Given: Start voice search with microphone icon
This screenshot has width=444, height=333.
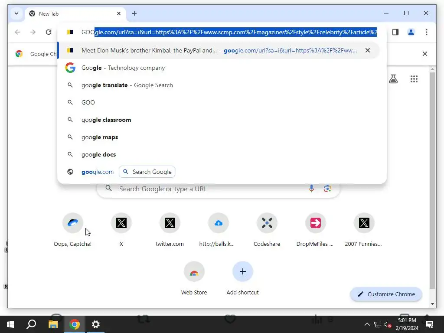Looking at the screenshot, I should (x=311, y=189).
